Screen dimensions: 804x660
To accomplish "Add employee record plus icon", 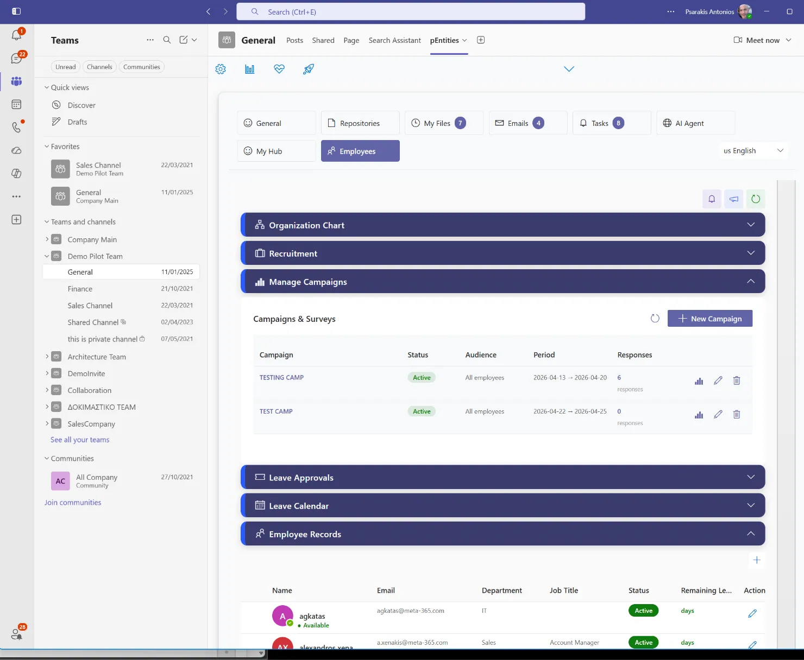I will pyautogui.click(x=757, y=560).
